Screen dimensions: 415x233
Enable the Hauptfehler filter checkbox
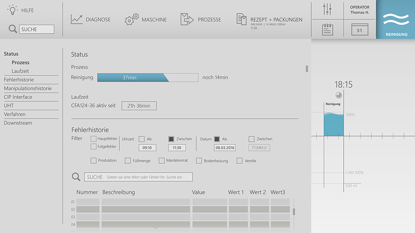pyautogui.click(x=93, y=139)
